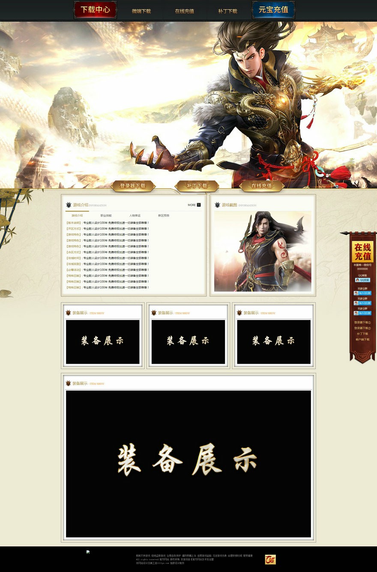Screen dimensions: 377x572
Task: Open the warrior game screenshot image
Action: point(263,251)
